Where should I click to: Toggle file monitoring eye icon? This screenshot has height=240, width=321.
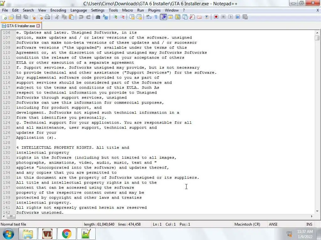point(207,17)
